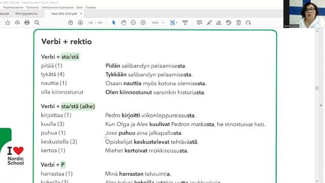Click the word 'puhua (1)'
Screen dimensions: 325x183
[x=53, y=133]
